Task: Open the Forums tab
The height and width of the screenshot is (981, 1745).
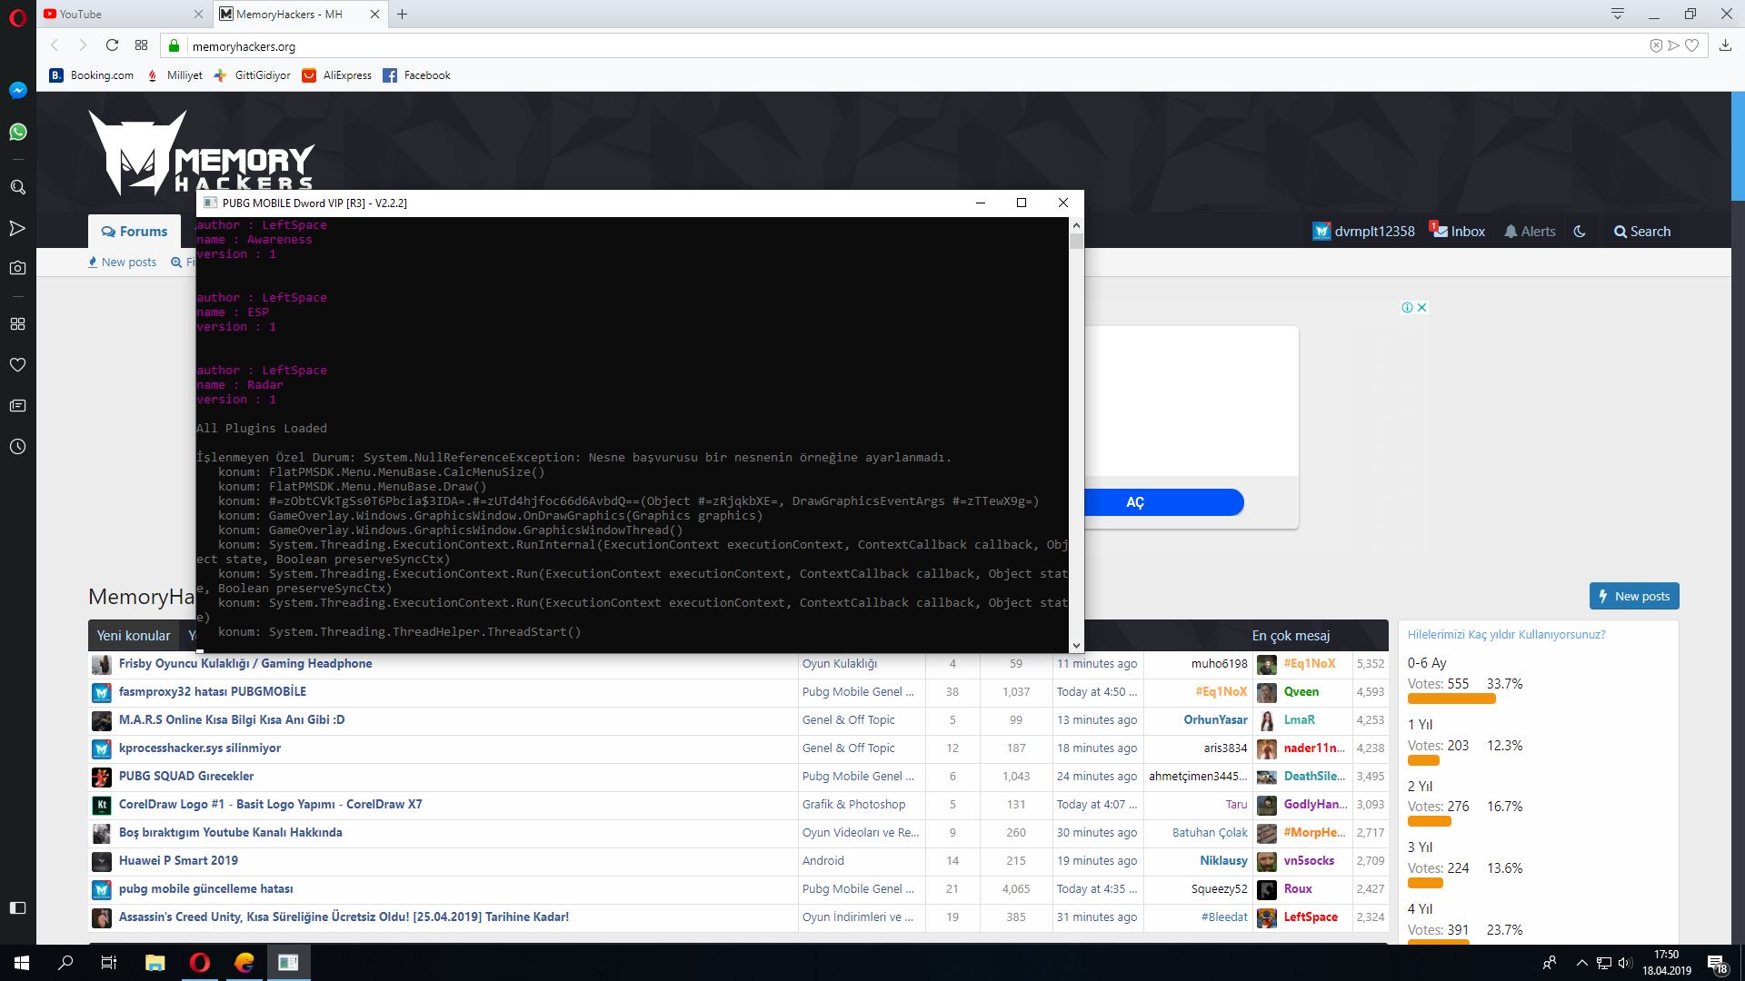Action: pyautogui.click(x=135, y=232)
